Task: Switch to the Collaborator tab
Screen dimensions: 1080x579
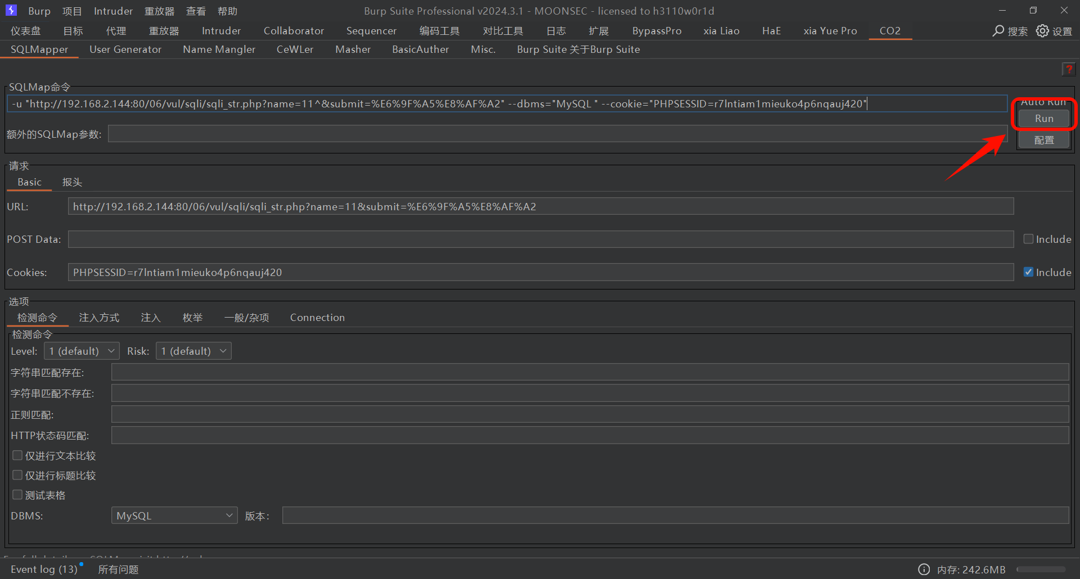Action: coord(294,31)
